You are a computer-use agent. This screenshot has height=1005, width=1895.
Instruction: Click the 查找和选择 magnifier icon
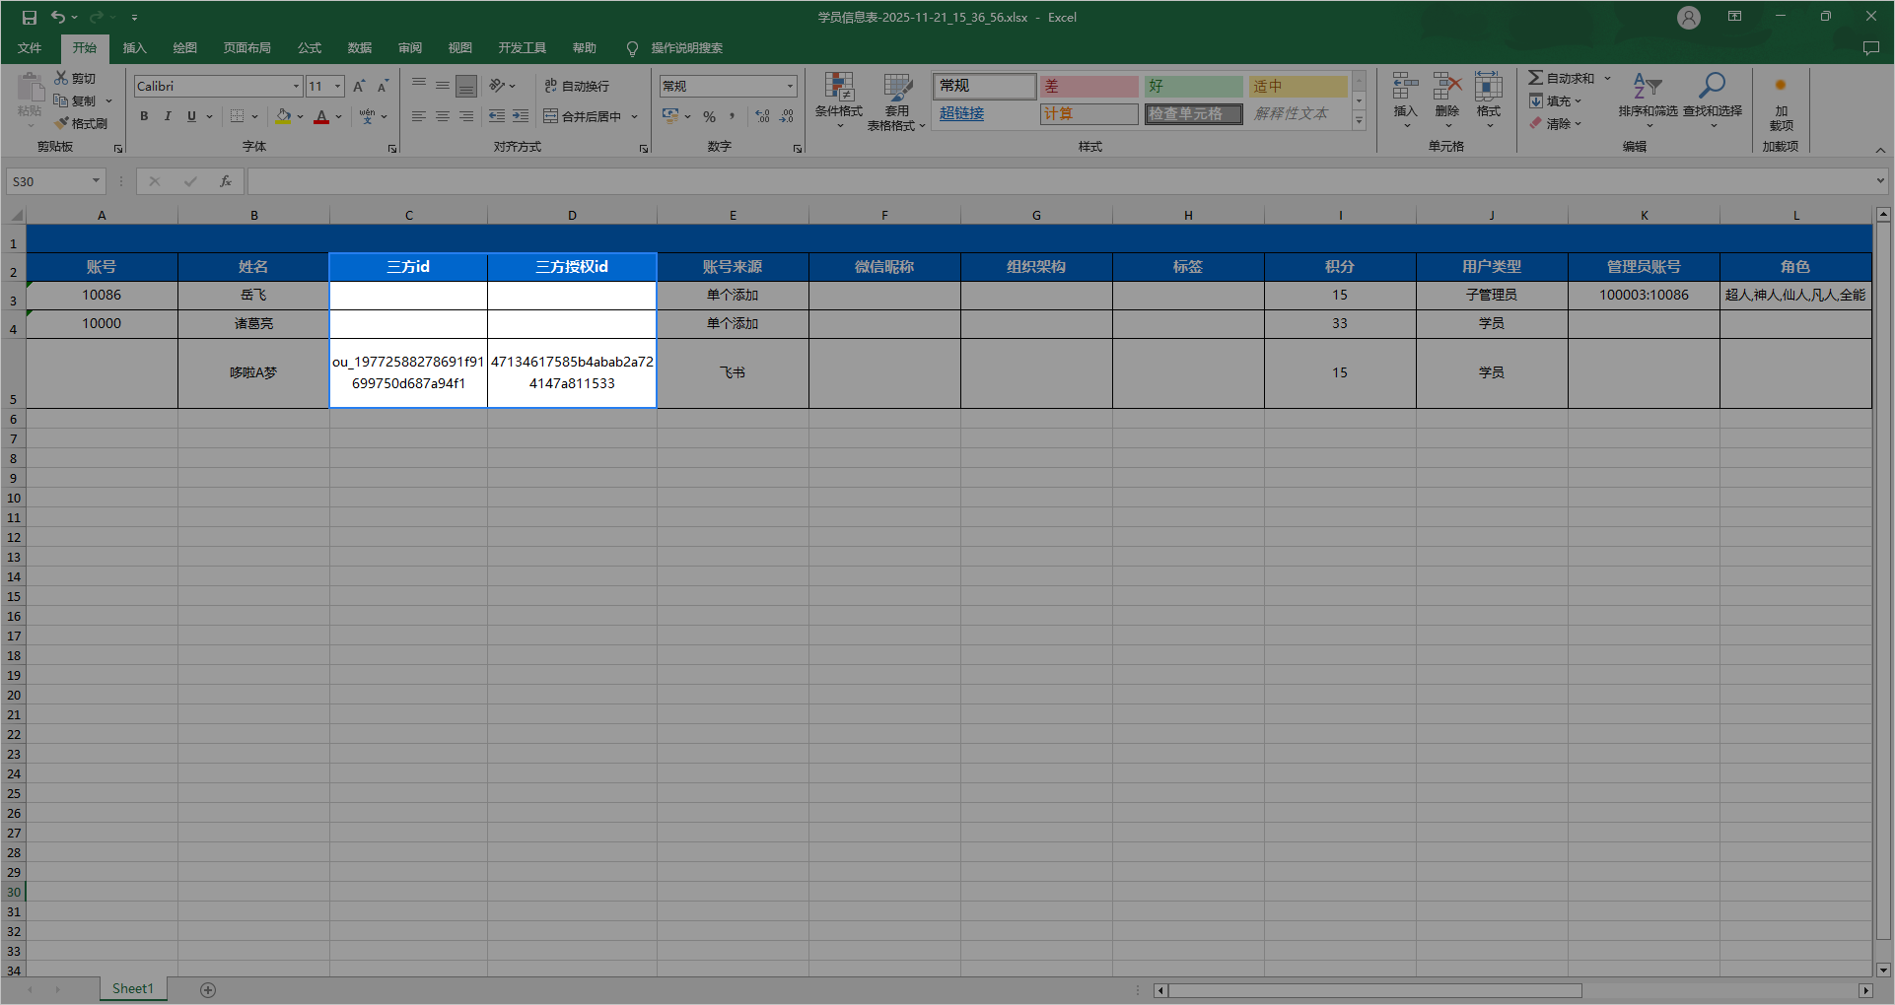click(x=1712, y=89)
